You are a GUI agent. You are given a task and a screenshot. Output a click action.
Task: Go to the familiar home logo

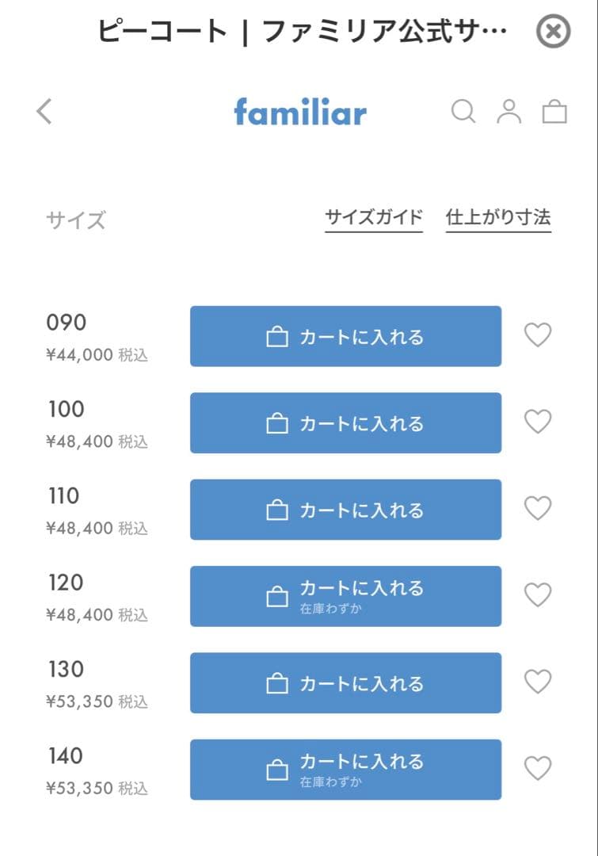click(300, 112)
